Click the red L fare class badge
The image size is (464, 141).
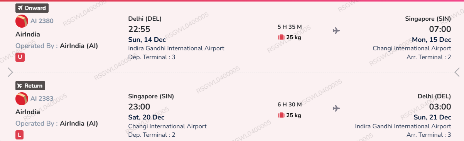click(20, 135)
